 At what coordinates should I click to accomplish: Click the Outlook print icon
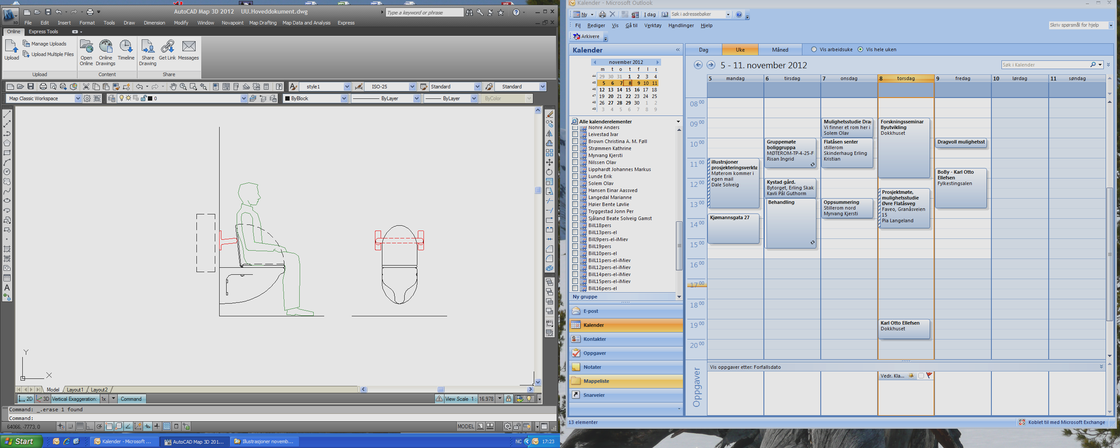602,14
